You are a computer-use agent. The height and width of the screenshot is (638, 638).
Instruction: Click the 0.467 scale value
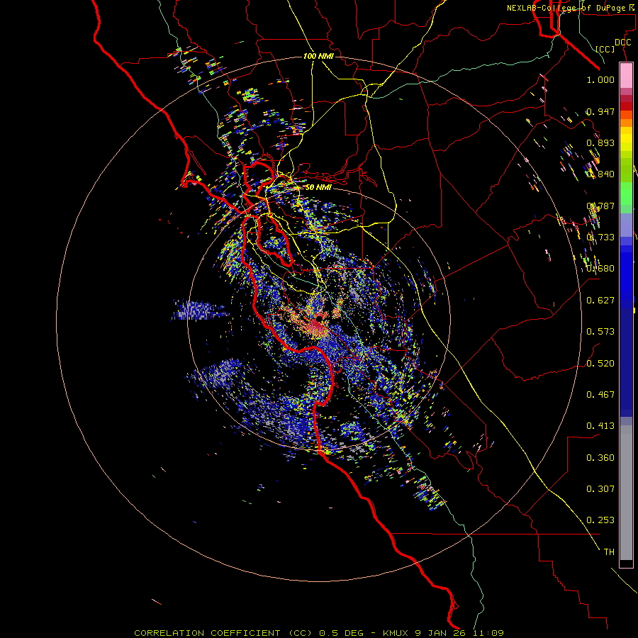click(600, 395)
